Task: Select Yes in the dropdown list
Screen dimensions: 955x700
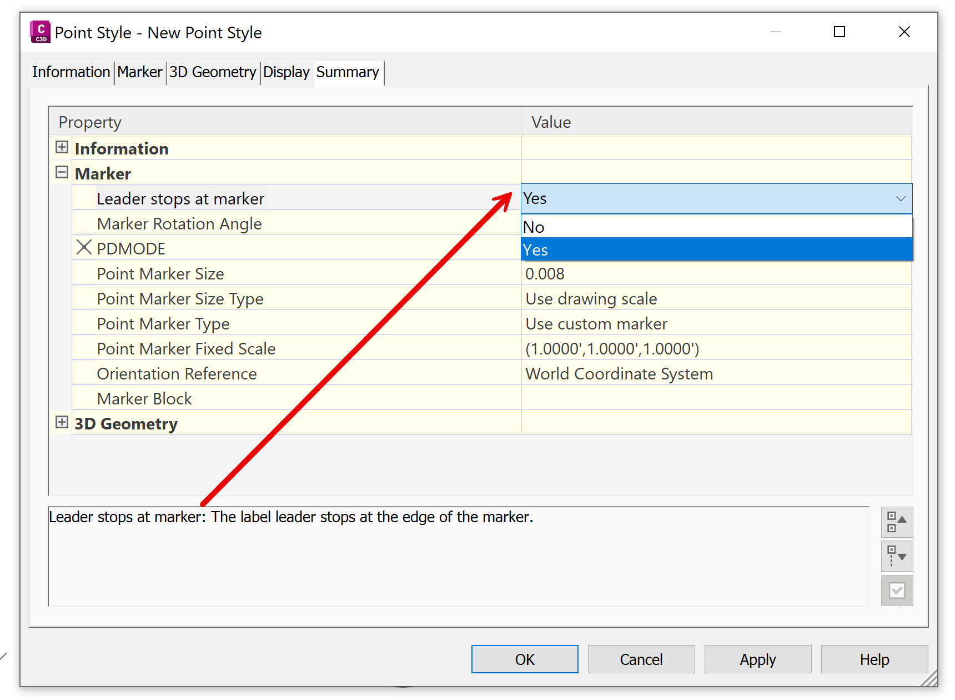Action: (x=716, y=249)
